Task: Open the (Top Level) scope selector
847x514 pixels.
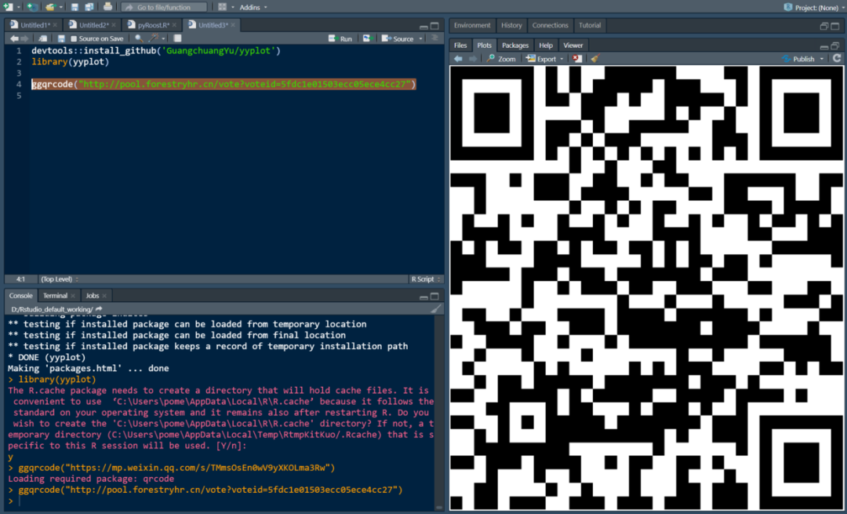Action: point(60,279)
